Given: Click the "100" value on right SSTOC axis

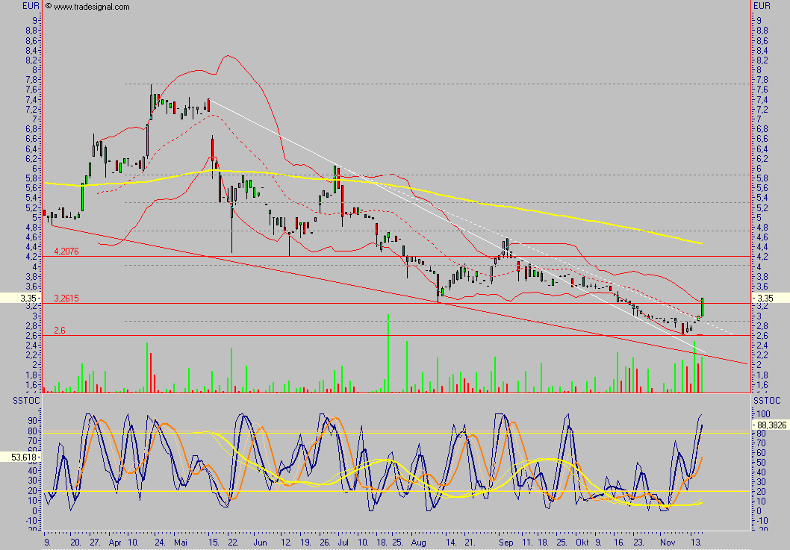Looking at the screenshot, I should pos(763,414).
